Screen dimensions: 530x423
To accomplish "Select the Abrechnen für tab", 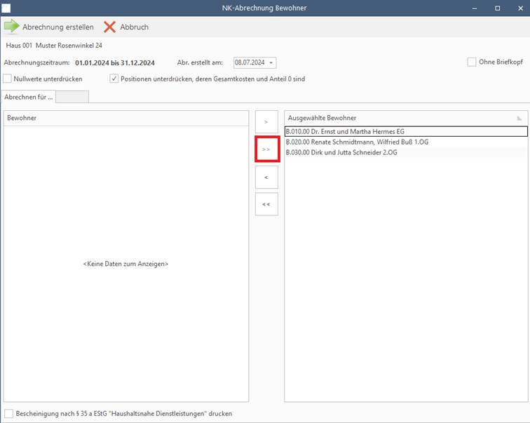I will (28, 97).
